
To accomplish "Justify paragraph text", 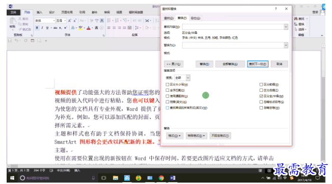I will [124, 28].
